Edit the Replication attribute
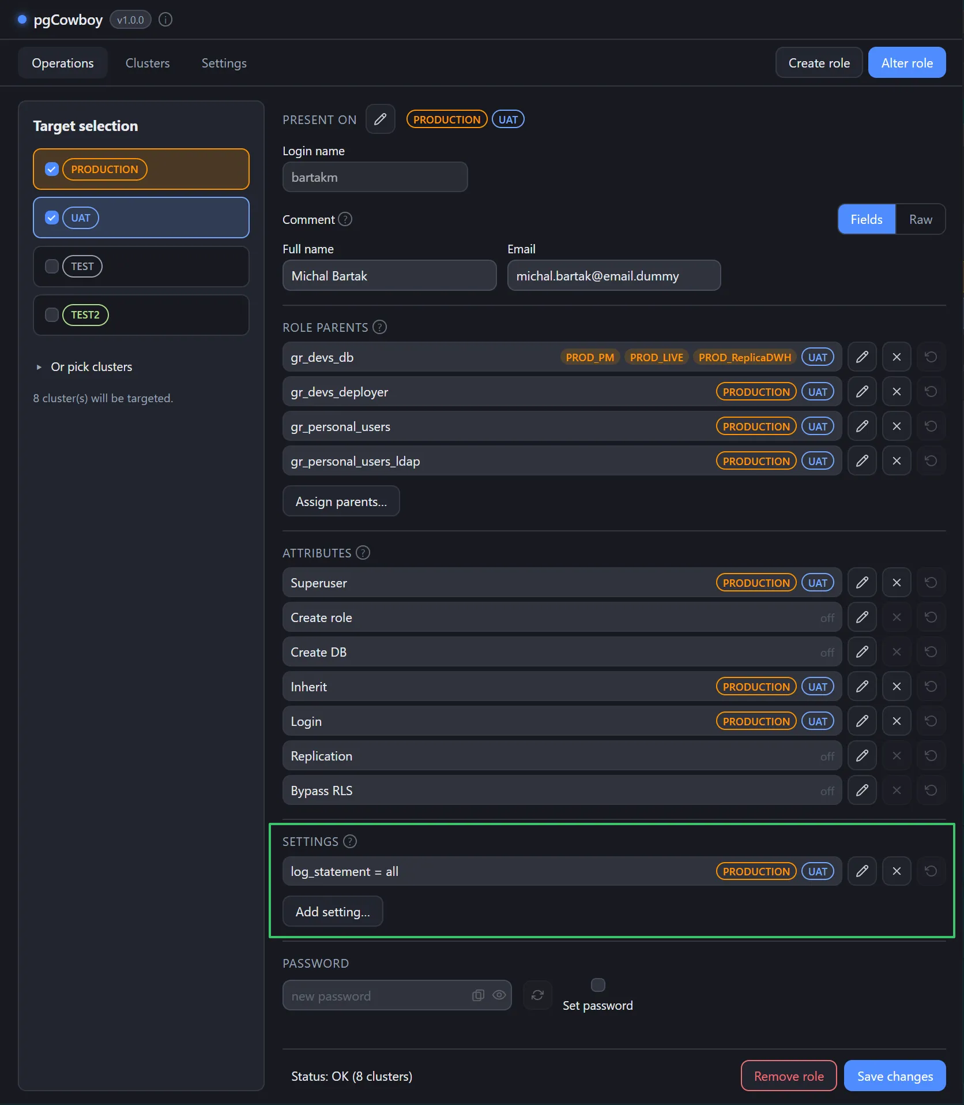This screenshot has width=964, height=1105. [x=862, y=756]
